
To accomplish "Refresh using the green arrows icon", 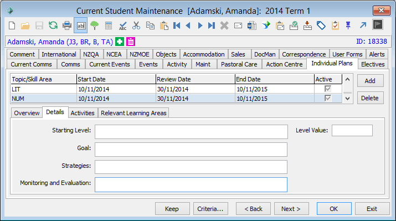I will [53, 25].
